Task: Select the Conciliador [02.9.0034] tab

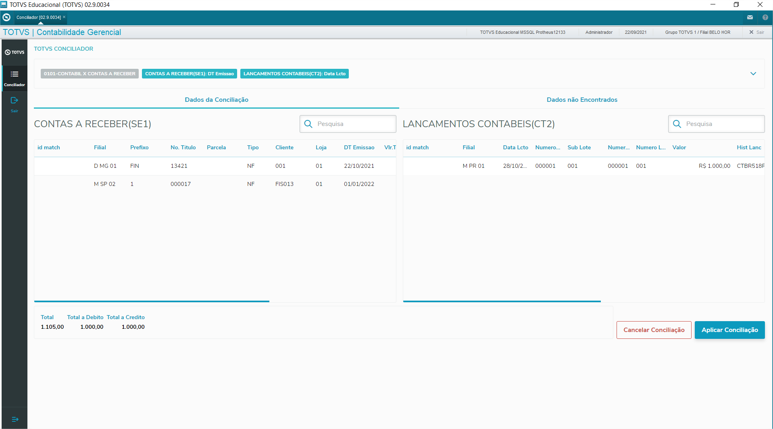Action: [x=39, y=17]
